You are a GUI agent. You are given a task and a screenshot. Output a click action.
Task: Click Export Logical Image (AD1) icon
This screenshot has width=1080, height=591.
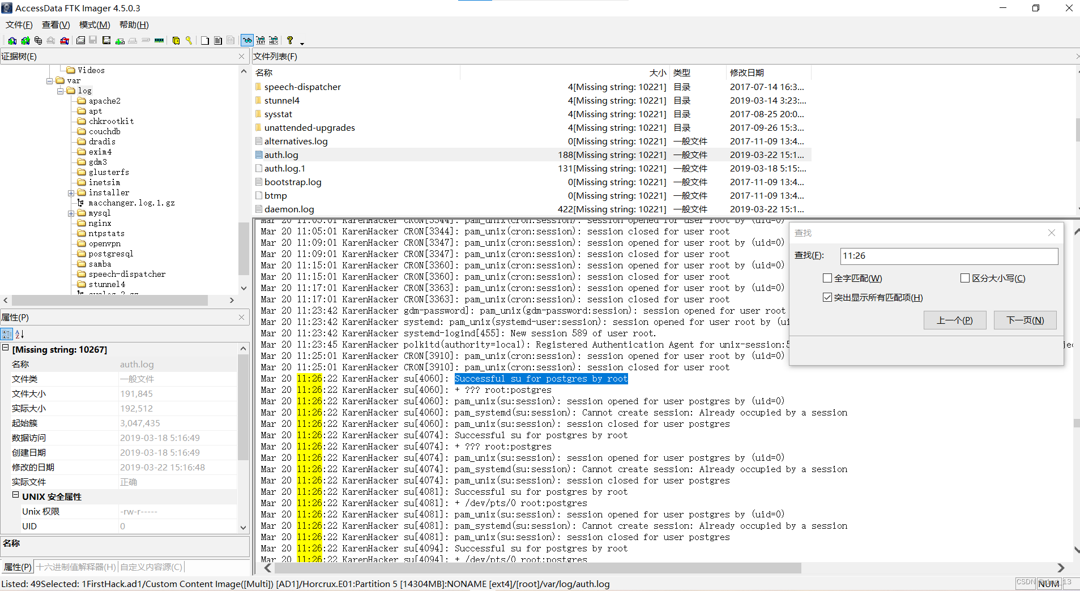pyautogui.click(x=106, y=41)
